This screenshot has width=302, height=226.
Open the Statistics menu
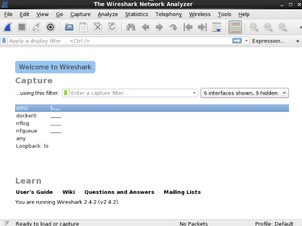tap(136, 14)
